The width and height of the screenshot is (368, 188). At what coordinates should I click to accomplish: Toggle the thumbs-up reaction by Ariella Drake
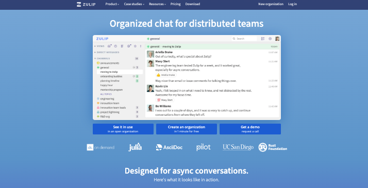(x=166, y=75)
